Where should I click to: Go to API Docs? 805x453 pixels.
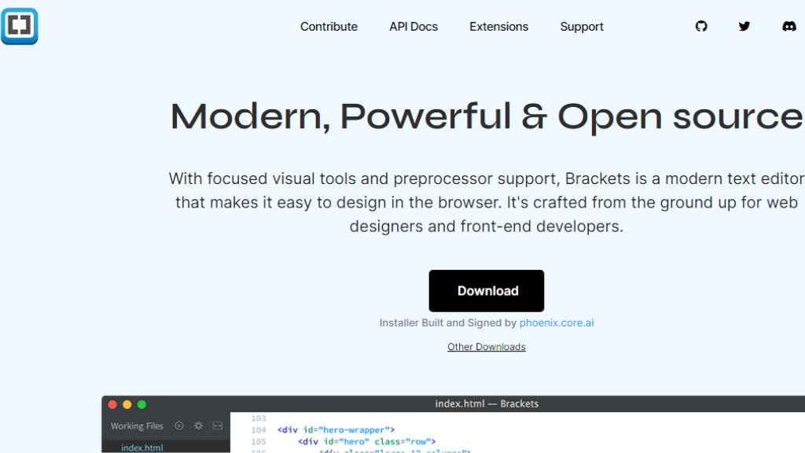tap(414, 27)
